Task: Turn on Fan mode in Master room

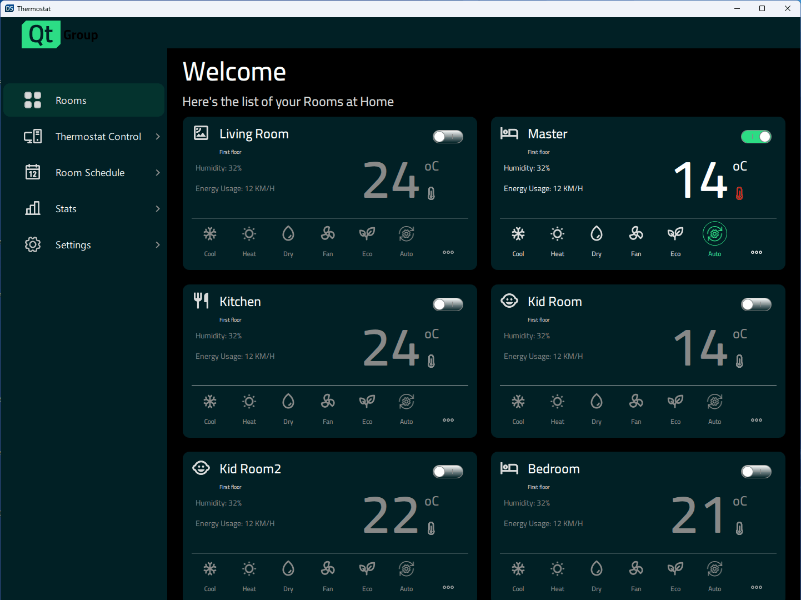Action: click(x=635, y=239)
